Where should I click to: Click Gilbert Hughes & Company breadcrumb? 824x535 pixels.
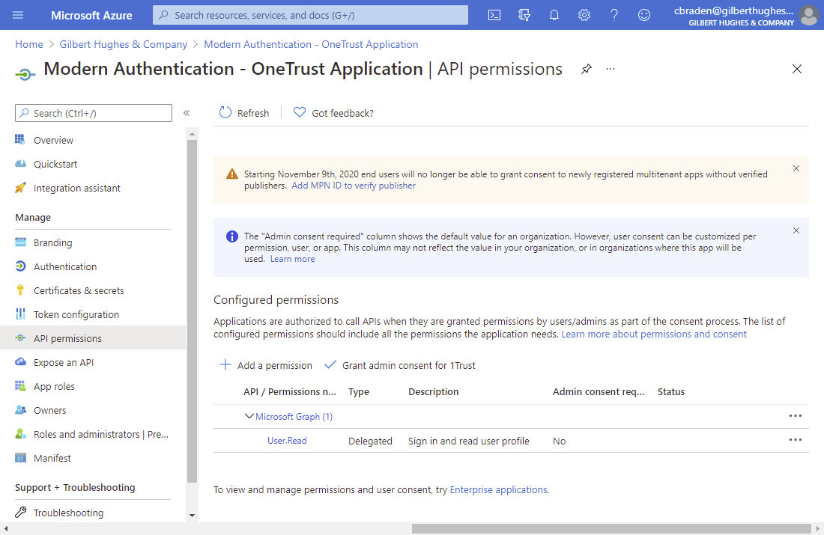[x=124, y=44]
